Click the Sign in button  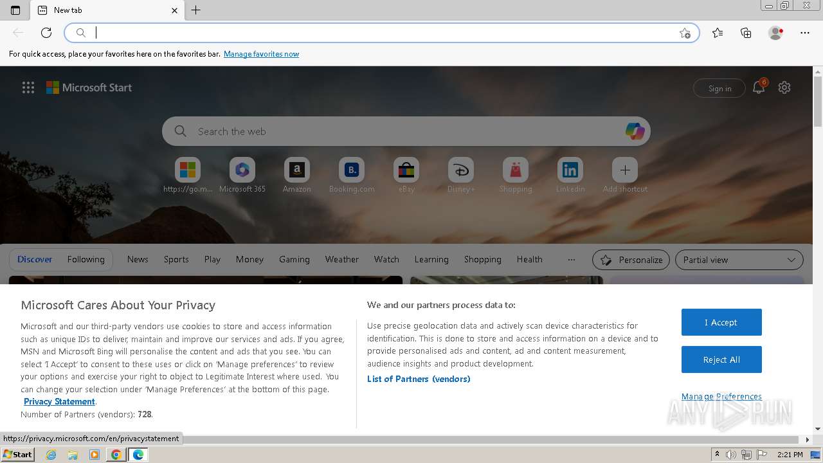coord(719,89)
